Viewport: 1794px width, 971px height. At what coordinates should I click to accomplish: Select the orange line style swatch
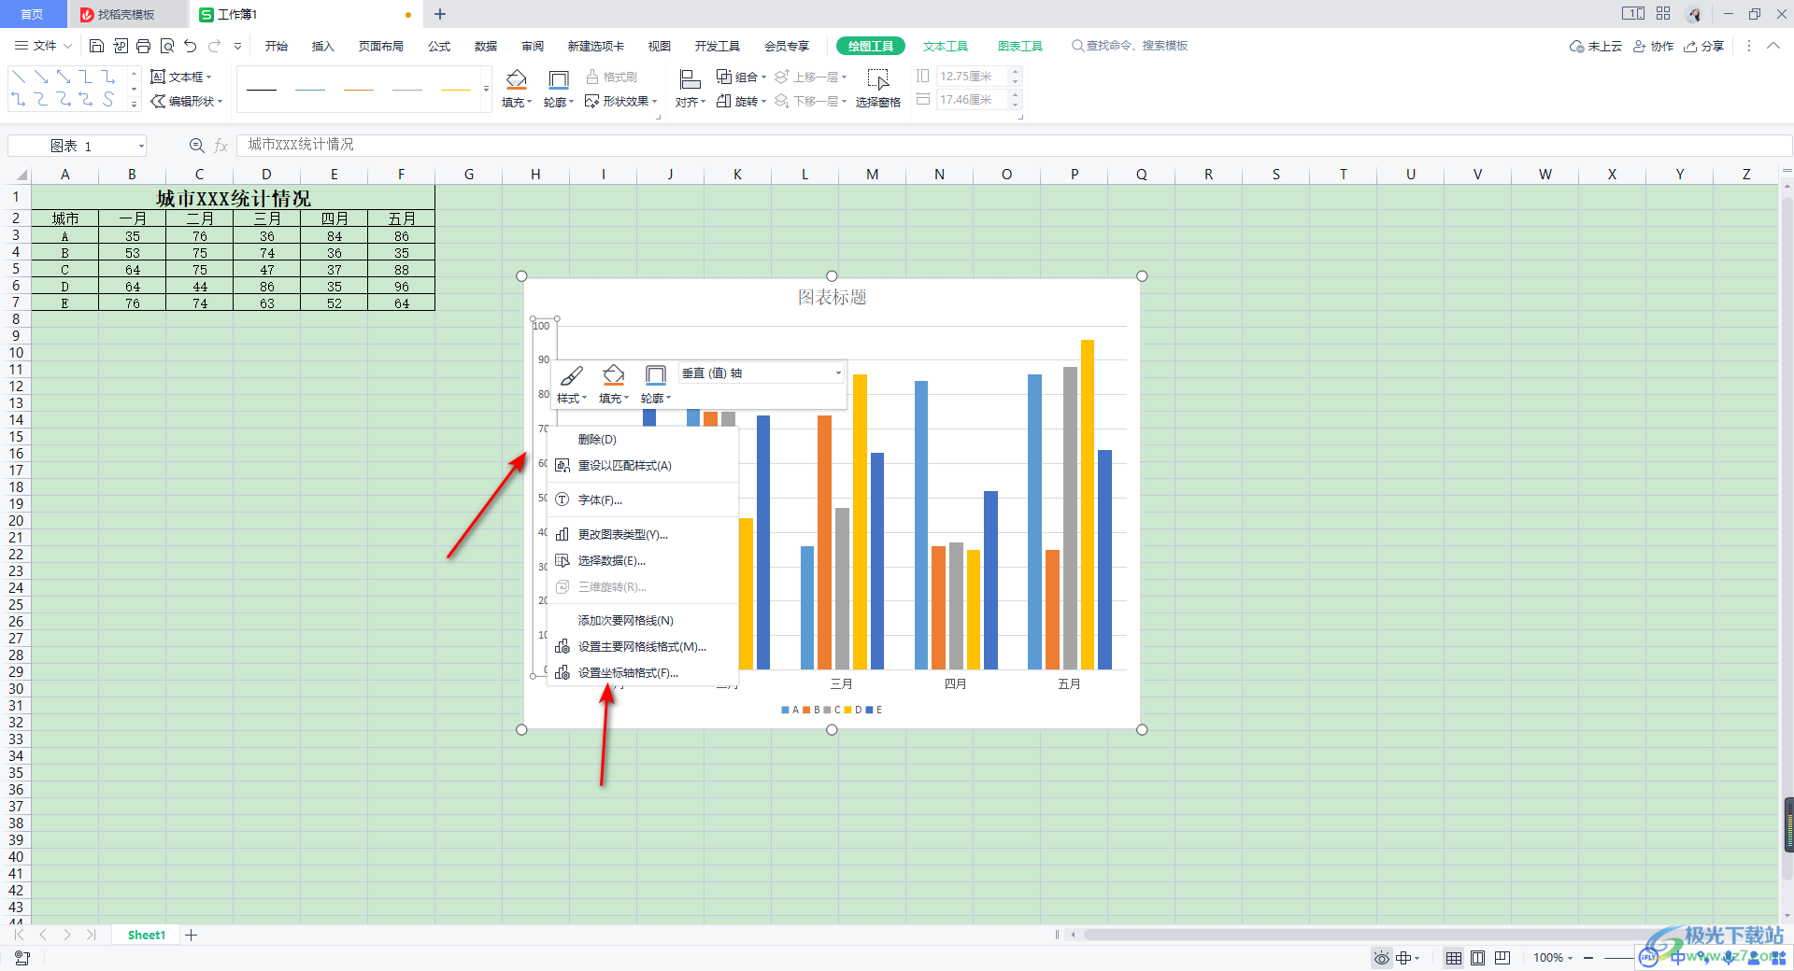click(359, 90)
